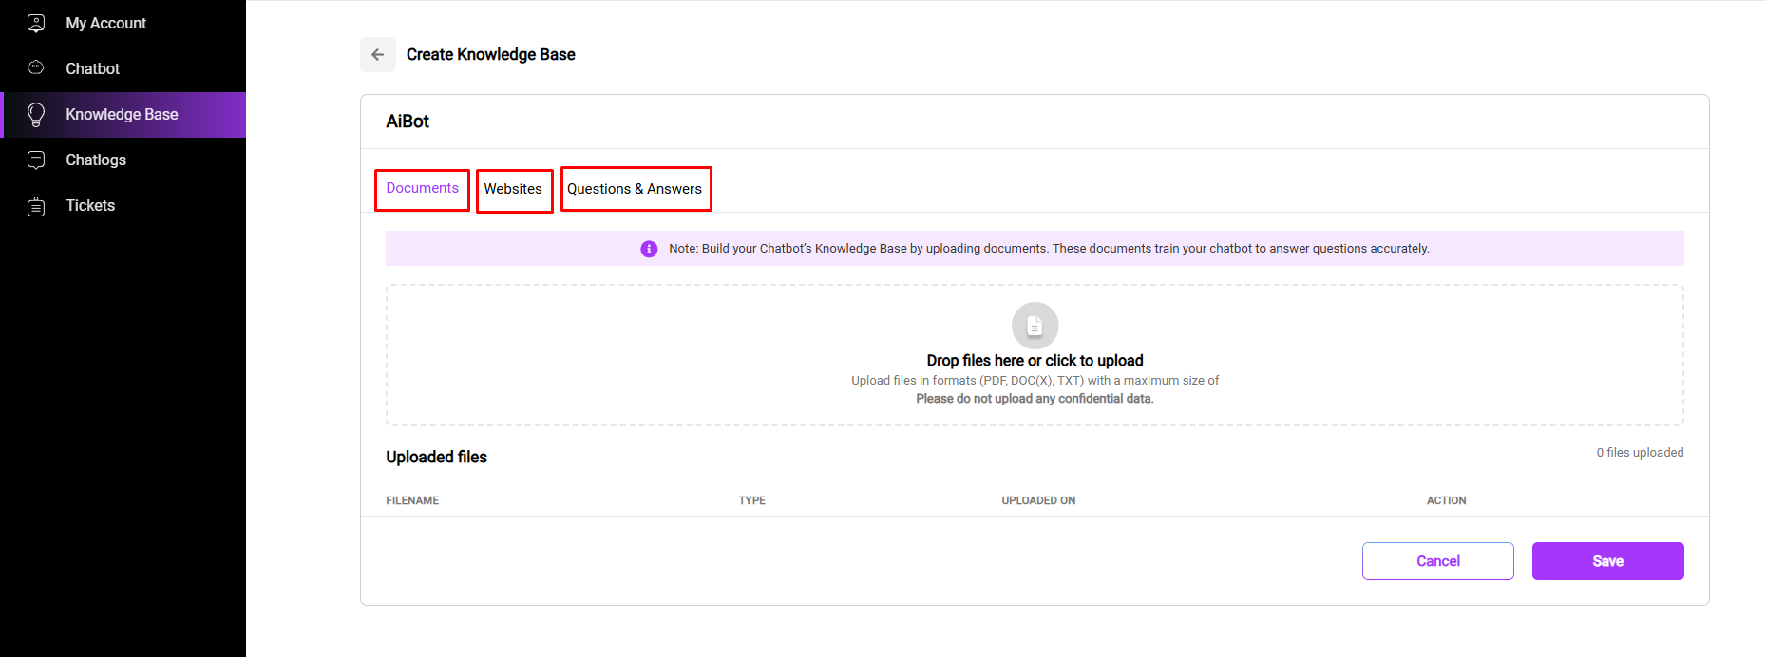Click the upload formats description text
1766x657 pixels.
(x=1035, y=381)
